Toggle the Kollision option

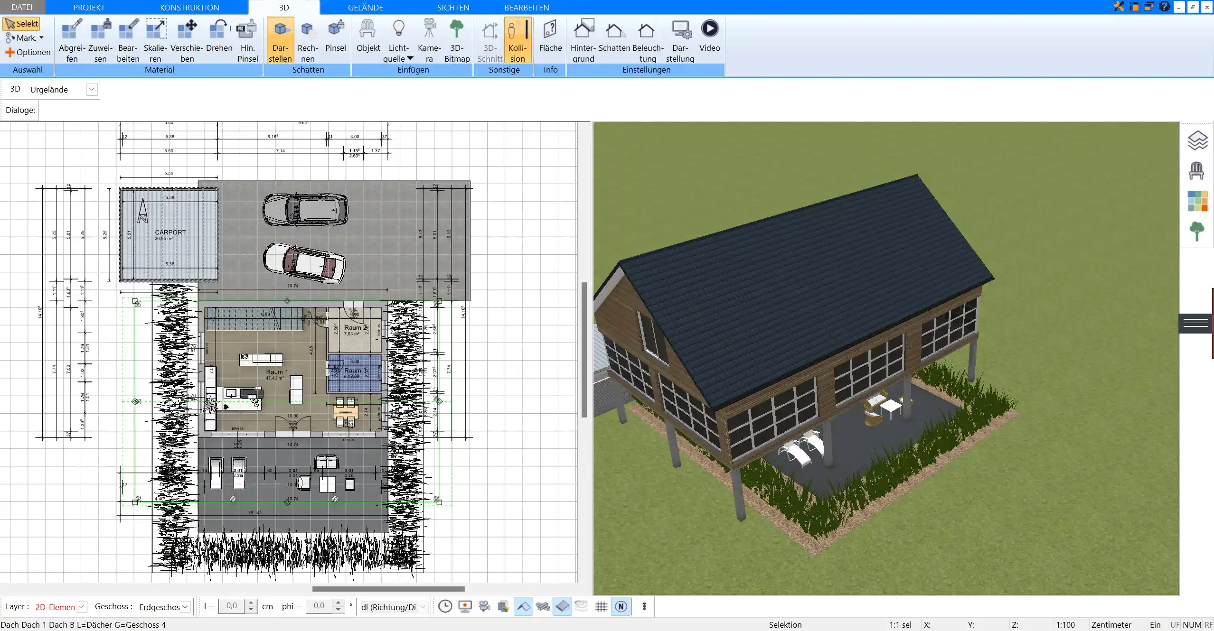[x=518, y=40]
